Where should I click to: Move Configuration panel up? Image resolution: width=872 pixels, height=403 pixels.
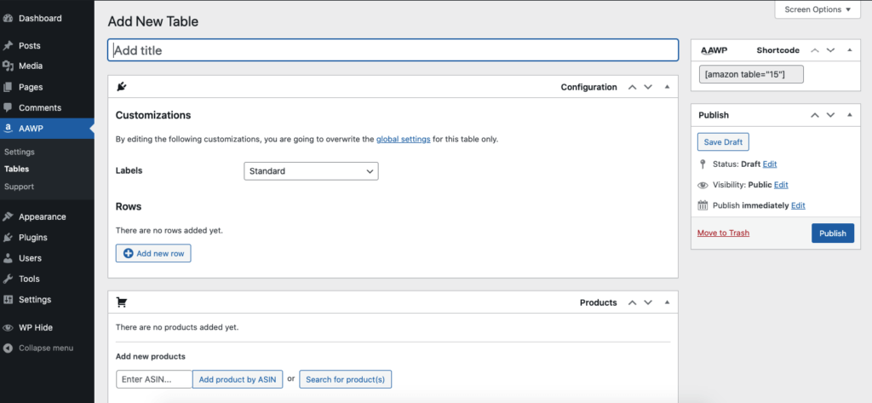pyautogui.click(x=632, y=87)
